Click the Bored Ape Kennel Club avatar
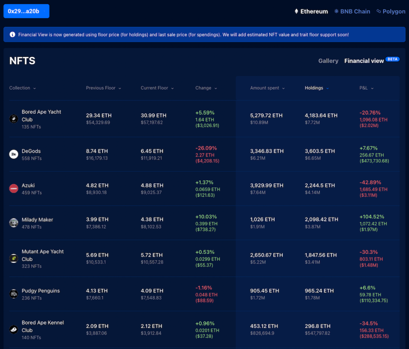409x349 pixels. click(14, 329)
